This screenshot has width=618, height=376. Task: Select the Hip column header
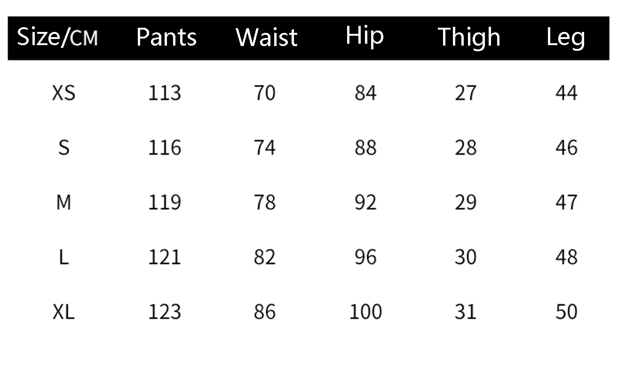tap(364, 37)
